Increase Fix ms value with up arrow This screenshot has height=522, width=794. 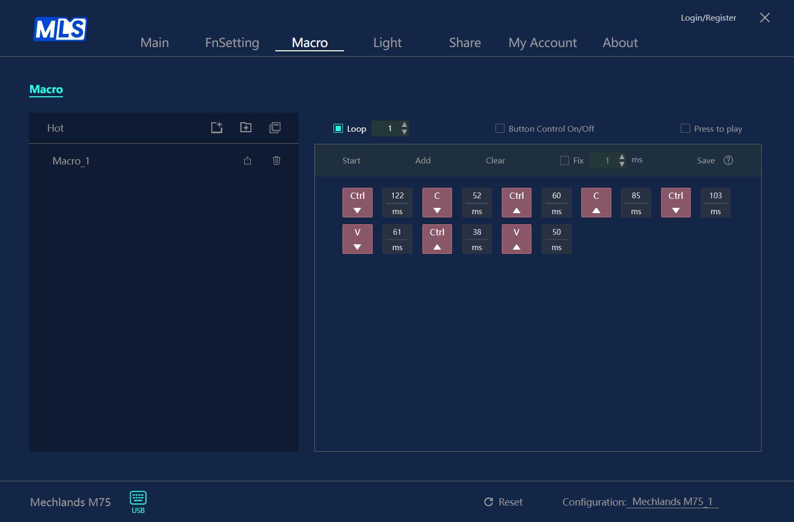[x=622, y=157]
